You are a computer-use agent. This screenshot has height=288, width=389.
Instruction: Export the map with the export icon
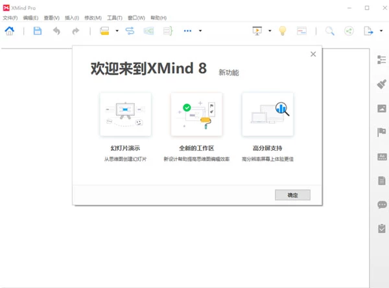point(368,31)
